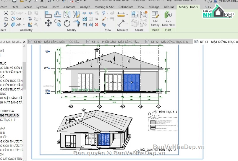Select the Array tool
Viewport: 238px width, 161px height.
(85, 19)
